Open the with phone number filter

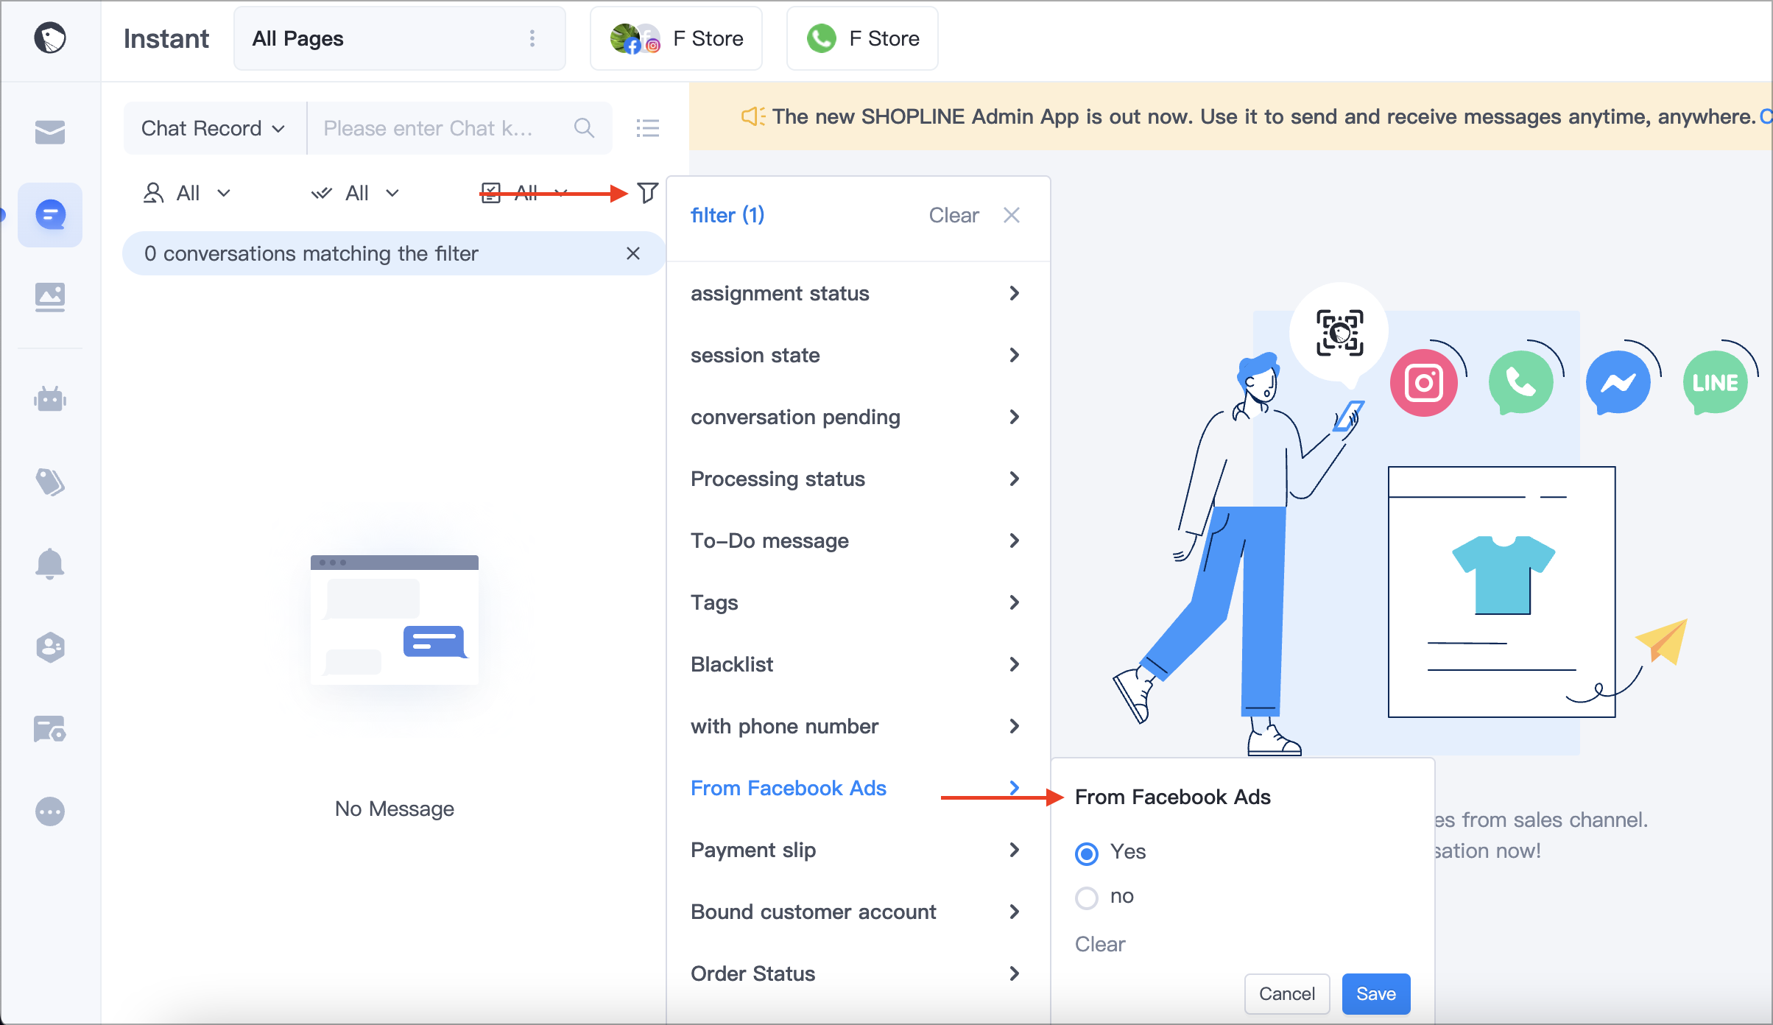coord(858,726)
